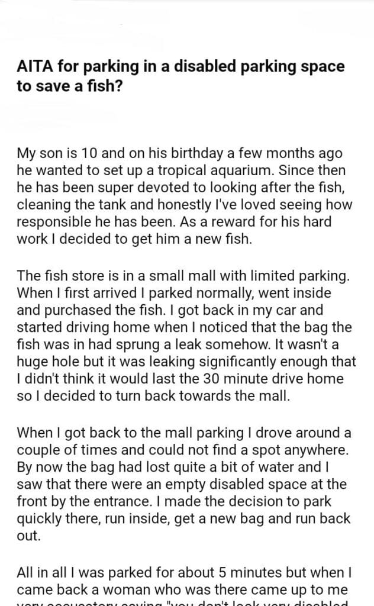Screen dimensions: 374x606
Task: Click the AITA post title
Action: (180, 75)
